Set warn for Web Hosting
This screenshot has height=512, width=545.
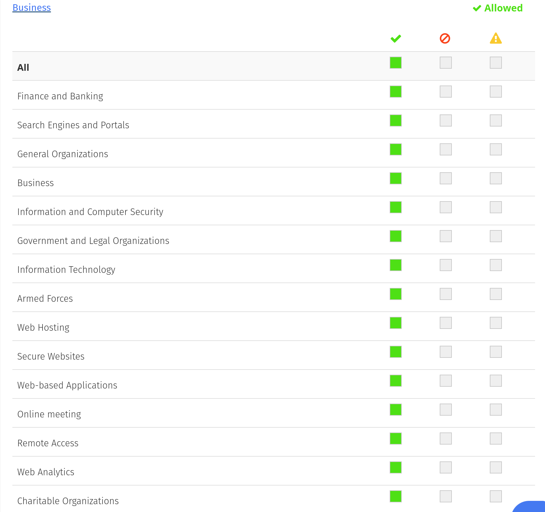point(496,323)
